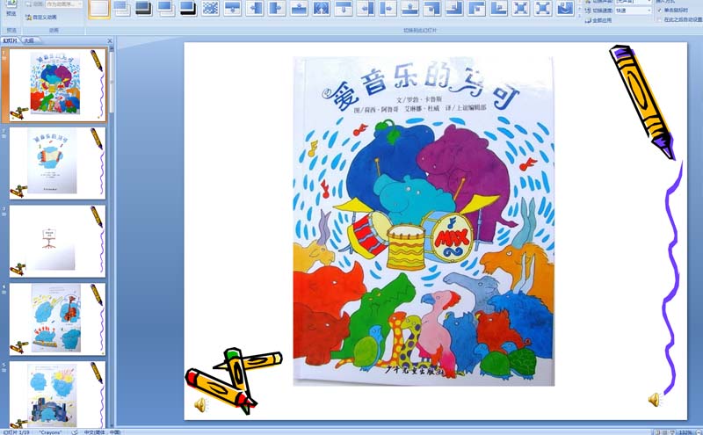
Task: Choose the eighteenth transition, corner uncover
Action: coord(476,8)
